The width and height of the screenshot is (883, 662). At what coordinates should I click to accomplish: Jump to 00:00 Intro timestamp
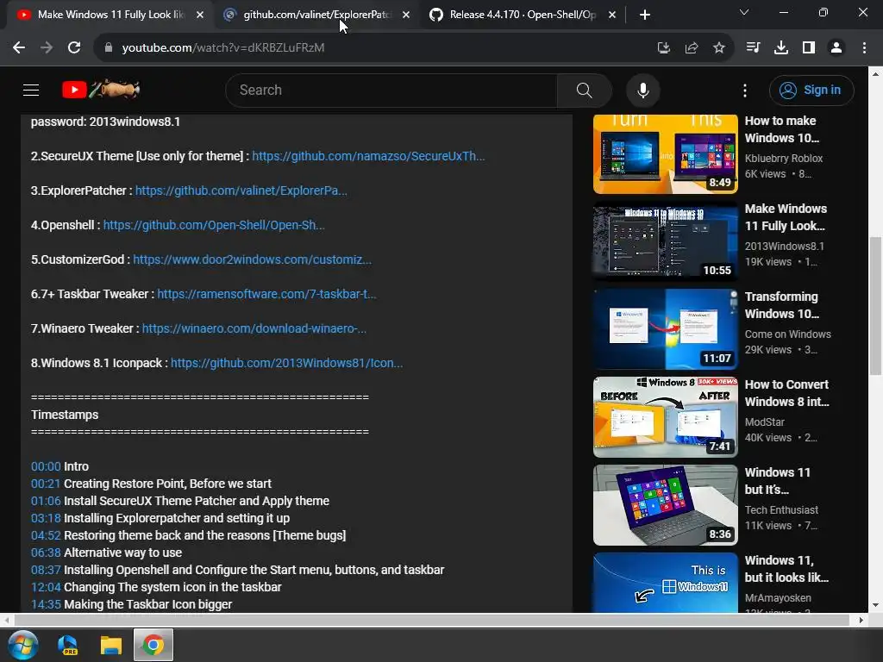pos(46,466)
